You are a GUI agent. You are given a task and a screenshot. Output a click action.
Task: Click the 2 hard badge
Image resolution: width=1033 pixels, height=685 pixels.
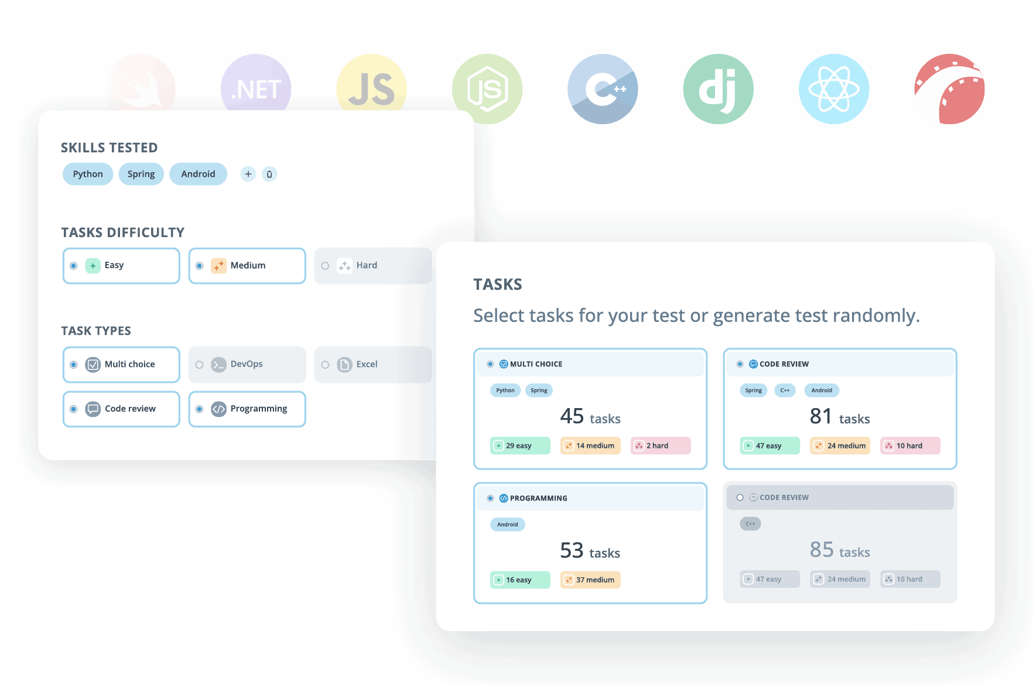click(x=661, y=446)
